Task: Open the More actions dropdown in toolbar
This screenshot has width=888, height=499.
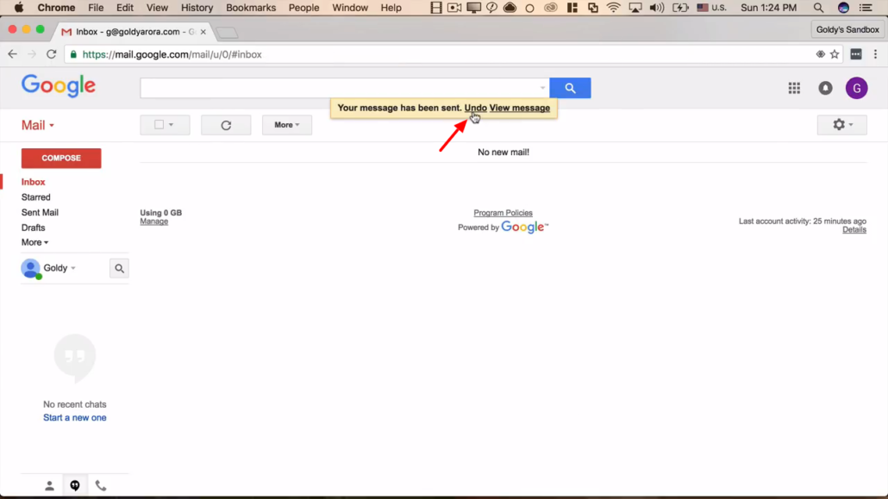Action: pyautogui.click(x=286, y=125)
